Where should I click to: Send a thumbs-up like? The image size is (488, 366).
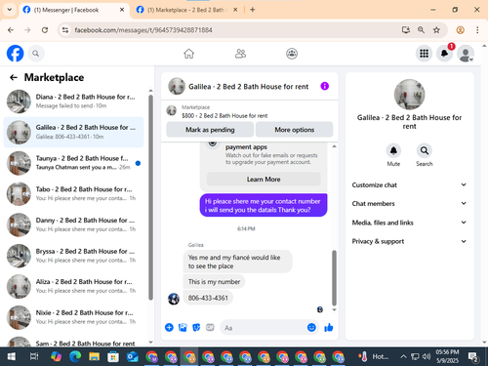tap(329, 327)
